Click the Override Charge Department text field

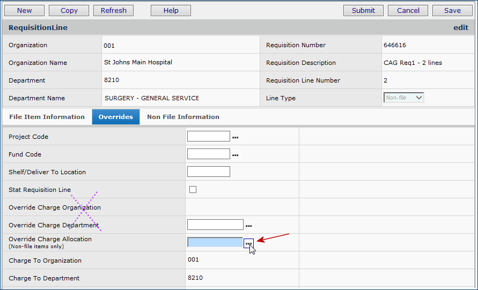[215, 225]
